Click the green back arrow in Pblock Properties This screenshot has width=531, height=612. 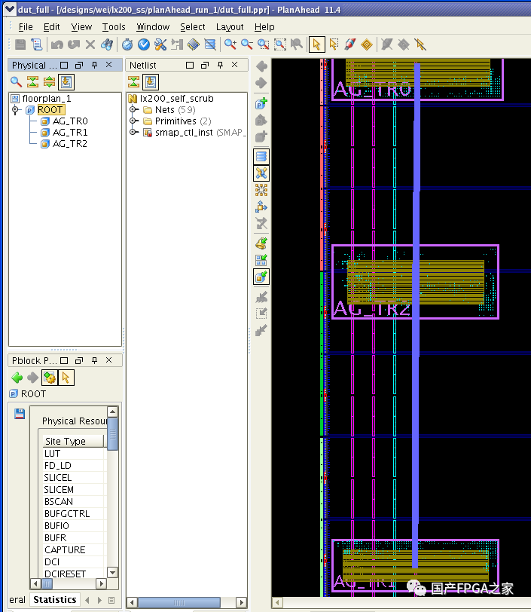pos(17,378)
